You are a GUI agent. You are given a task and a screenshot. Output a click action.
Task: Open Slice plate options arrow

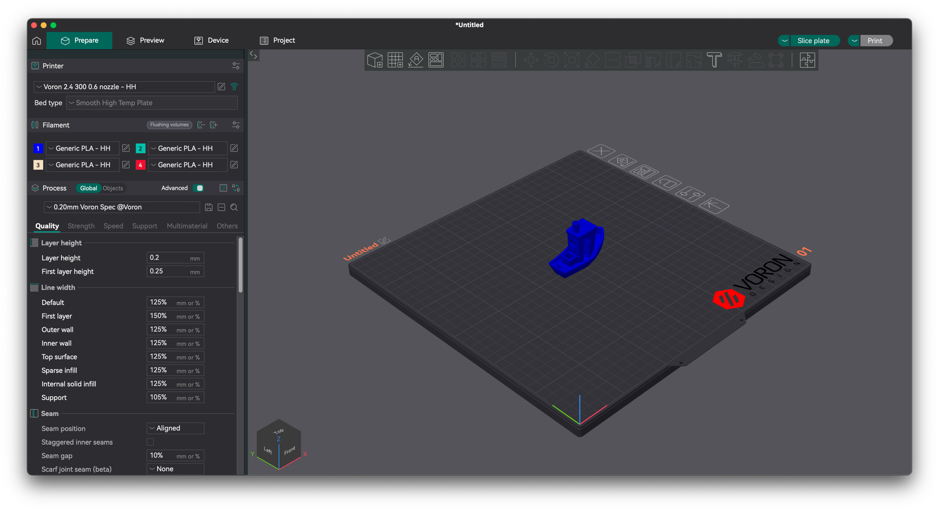coord(784,41)
